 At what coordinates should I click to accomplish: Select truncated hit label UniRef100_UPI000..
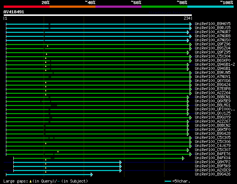[x=215, y=109]
